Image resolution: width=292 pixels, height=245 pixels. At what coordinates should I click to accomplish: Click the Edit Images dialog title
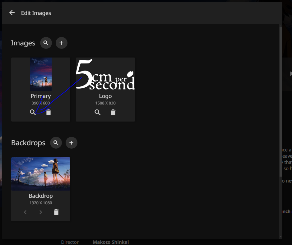pyautogui.click(x=36, y=13)
